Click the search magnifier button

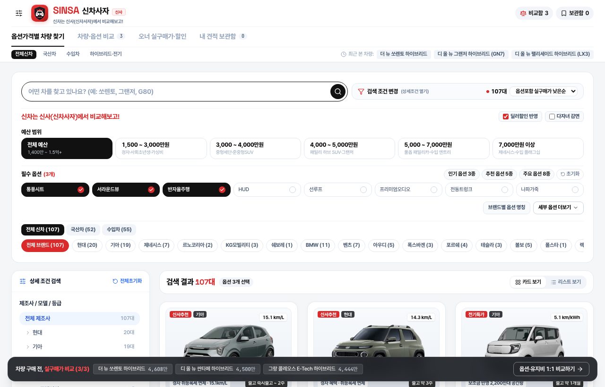(337, 92)
